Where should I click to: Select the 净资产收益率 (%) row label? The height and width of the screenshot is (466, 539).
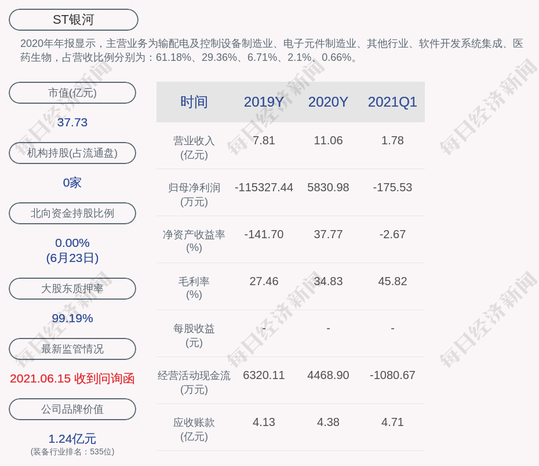[x=194, y=241]
